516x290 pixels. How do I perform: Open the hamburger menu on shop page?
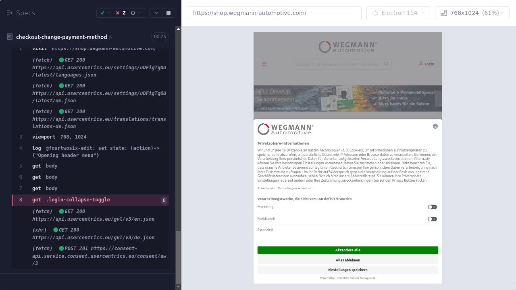click(264, 64)
